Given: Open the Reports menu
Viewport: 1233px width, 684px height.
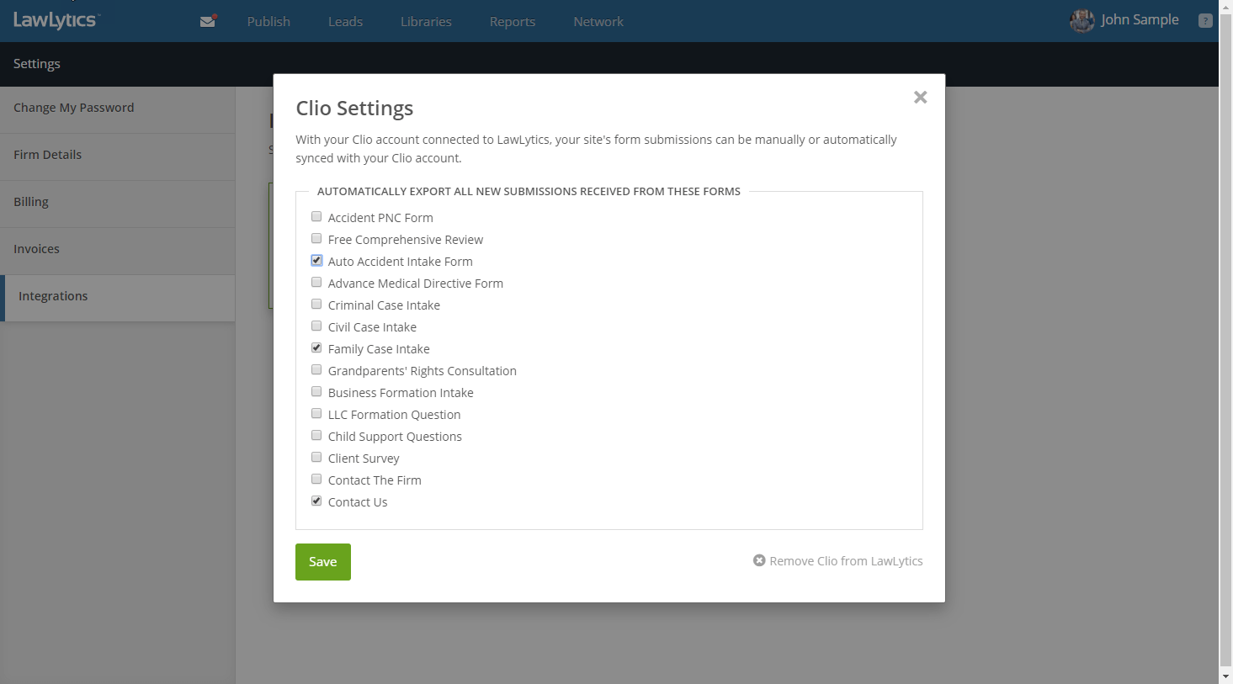Looking at the screenshot, I should (x=513, y=22).
